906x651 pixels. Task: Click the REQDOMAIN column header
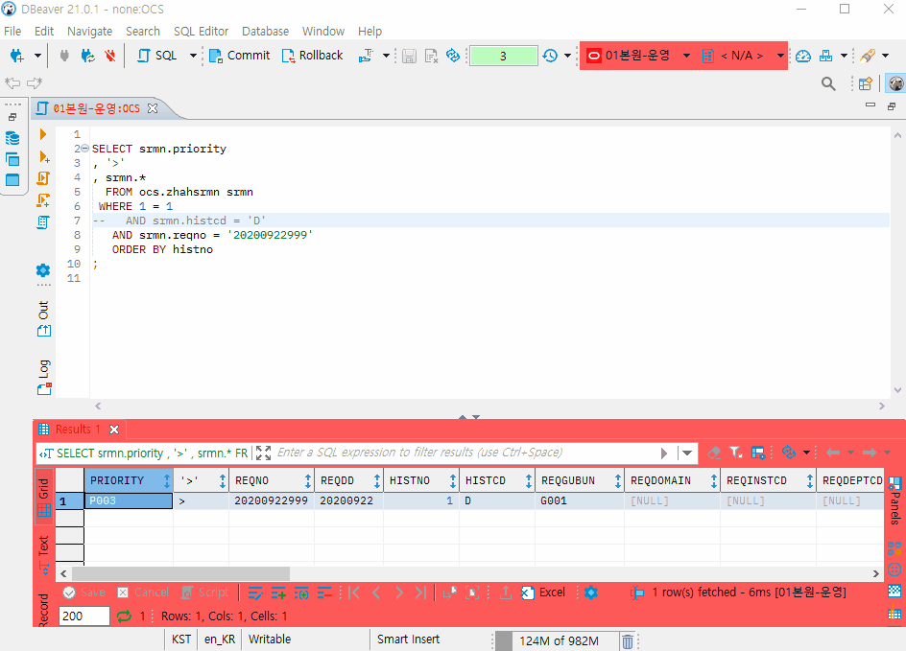click(x=672, y=480)
